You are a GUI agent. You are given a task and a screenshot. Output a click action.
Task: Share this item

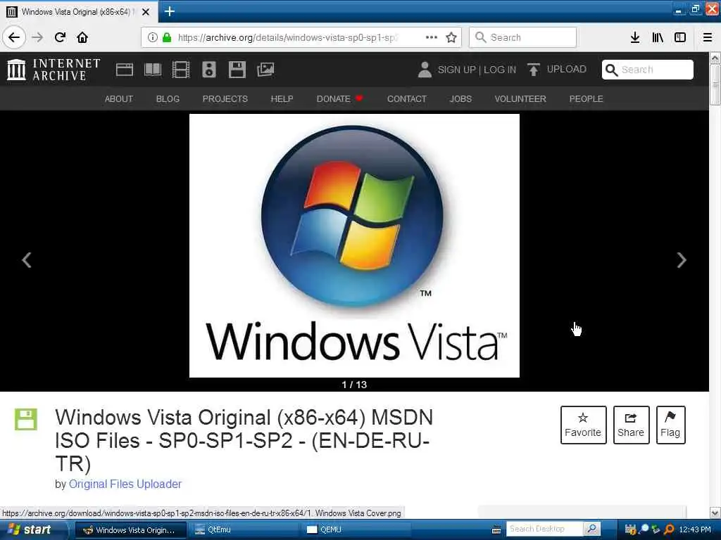pyautogui.click(x=631, y=425)
